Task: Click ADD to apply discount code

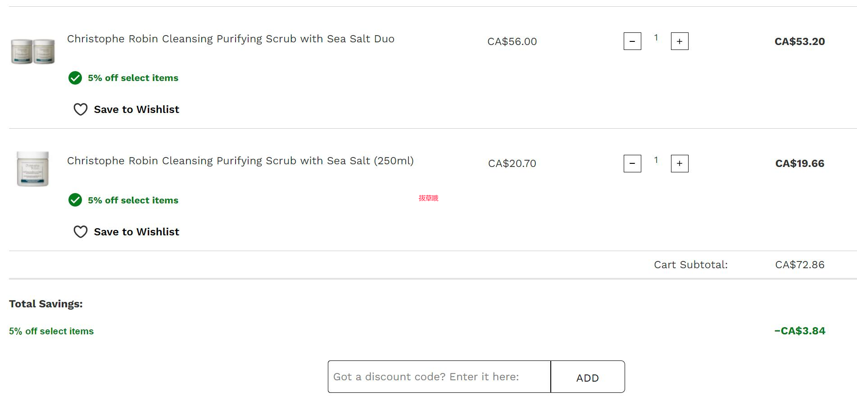Action: [x=588, y=377]
